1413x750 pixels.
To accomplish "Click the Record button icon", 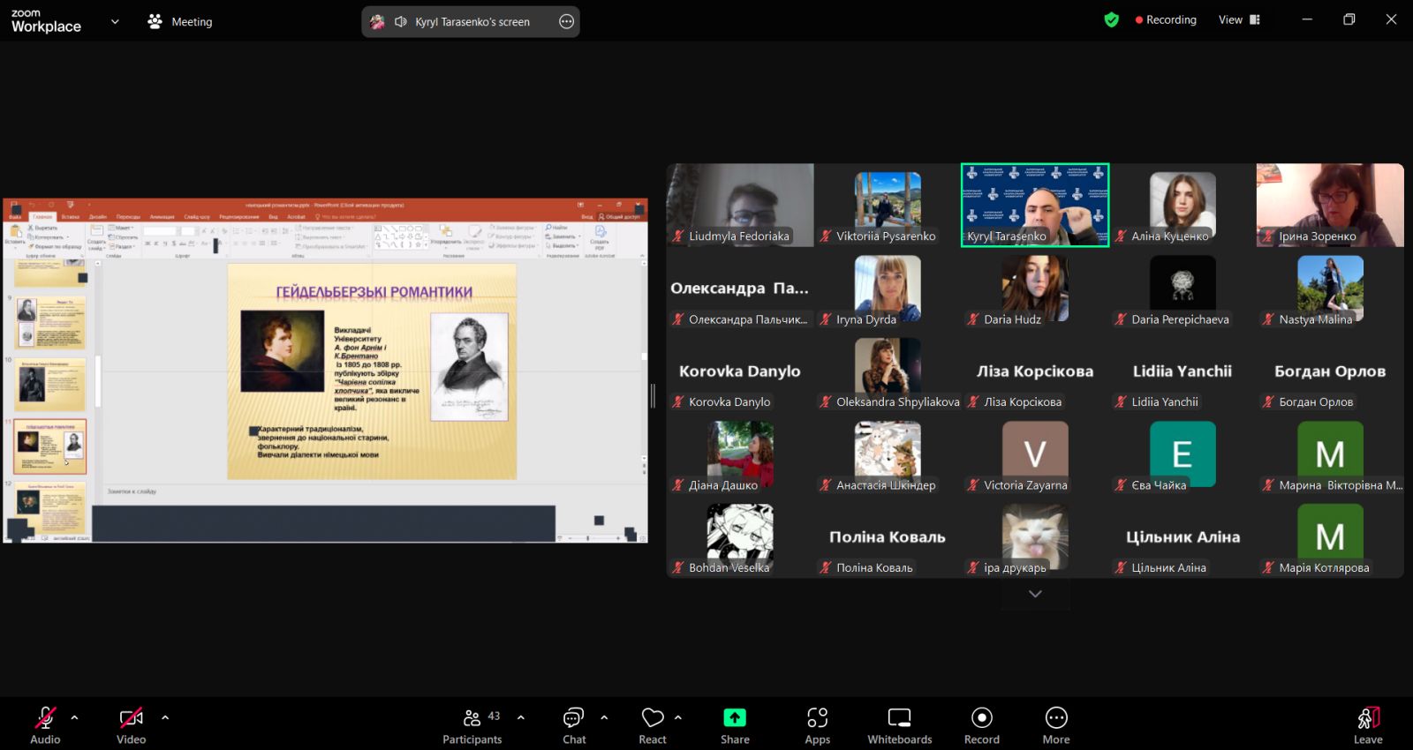I will [981, 717].
